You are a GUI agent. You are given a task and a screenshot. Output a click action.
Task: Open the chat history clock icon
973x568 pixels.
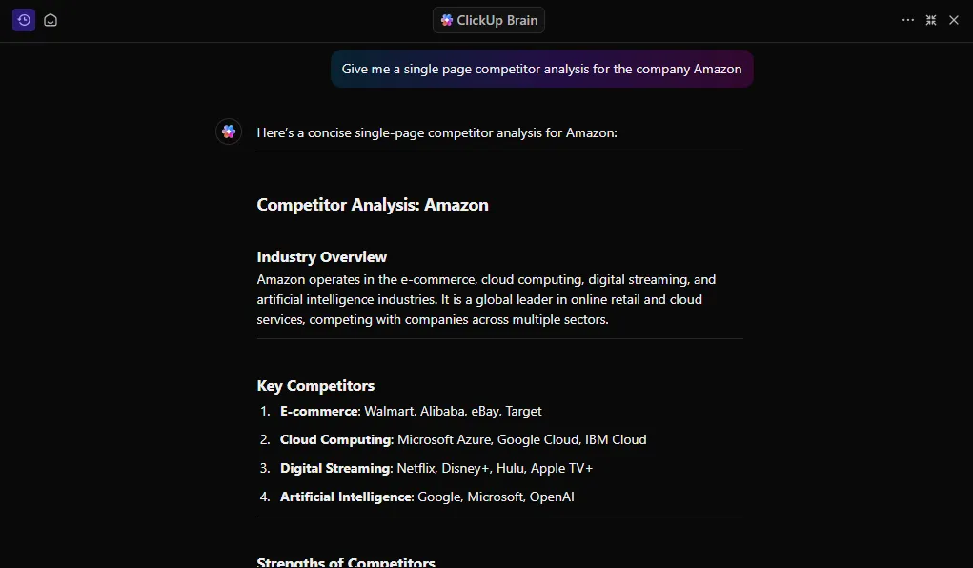click(24, 20)
